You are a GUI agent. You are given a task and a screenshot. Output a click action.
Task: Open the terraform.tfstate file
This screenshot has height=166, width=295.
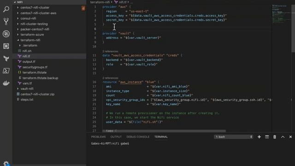[35, 72]
